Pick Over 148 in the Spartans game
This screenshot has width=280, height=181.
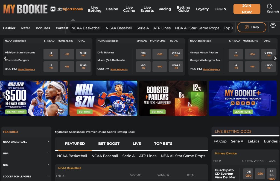tap(83, 54)
